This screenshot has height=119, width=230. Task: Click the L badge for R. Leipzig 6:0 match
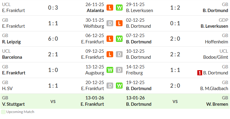(110, 39)
